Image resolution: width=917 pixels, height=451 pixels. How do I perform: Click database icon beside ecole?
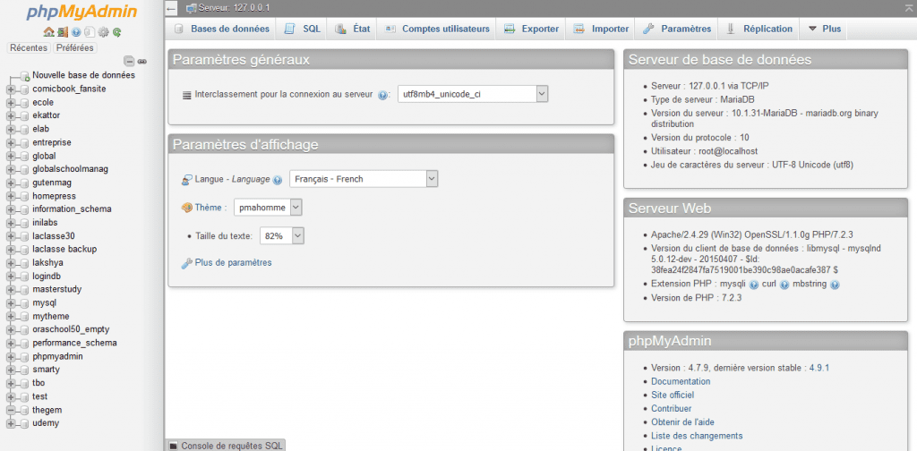[24, 103]
